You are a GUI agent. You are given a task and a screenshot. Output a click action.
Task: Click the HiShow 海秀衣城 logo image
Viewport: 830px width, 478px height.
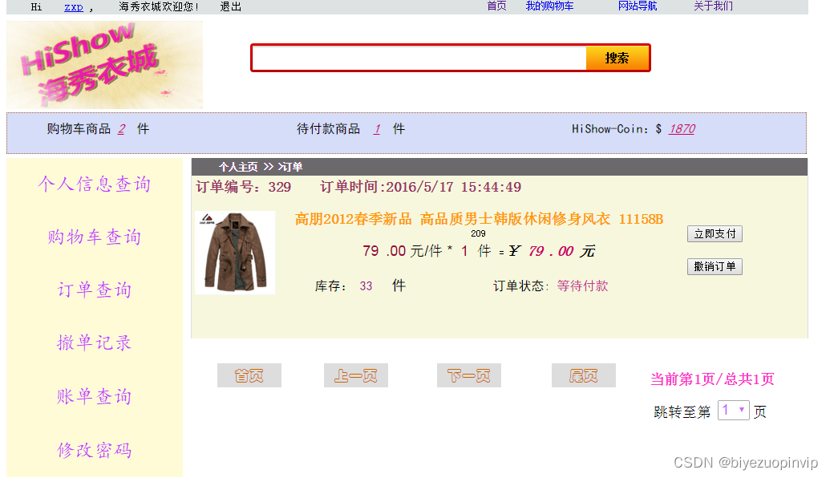click(104, 65)
